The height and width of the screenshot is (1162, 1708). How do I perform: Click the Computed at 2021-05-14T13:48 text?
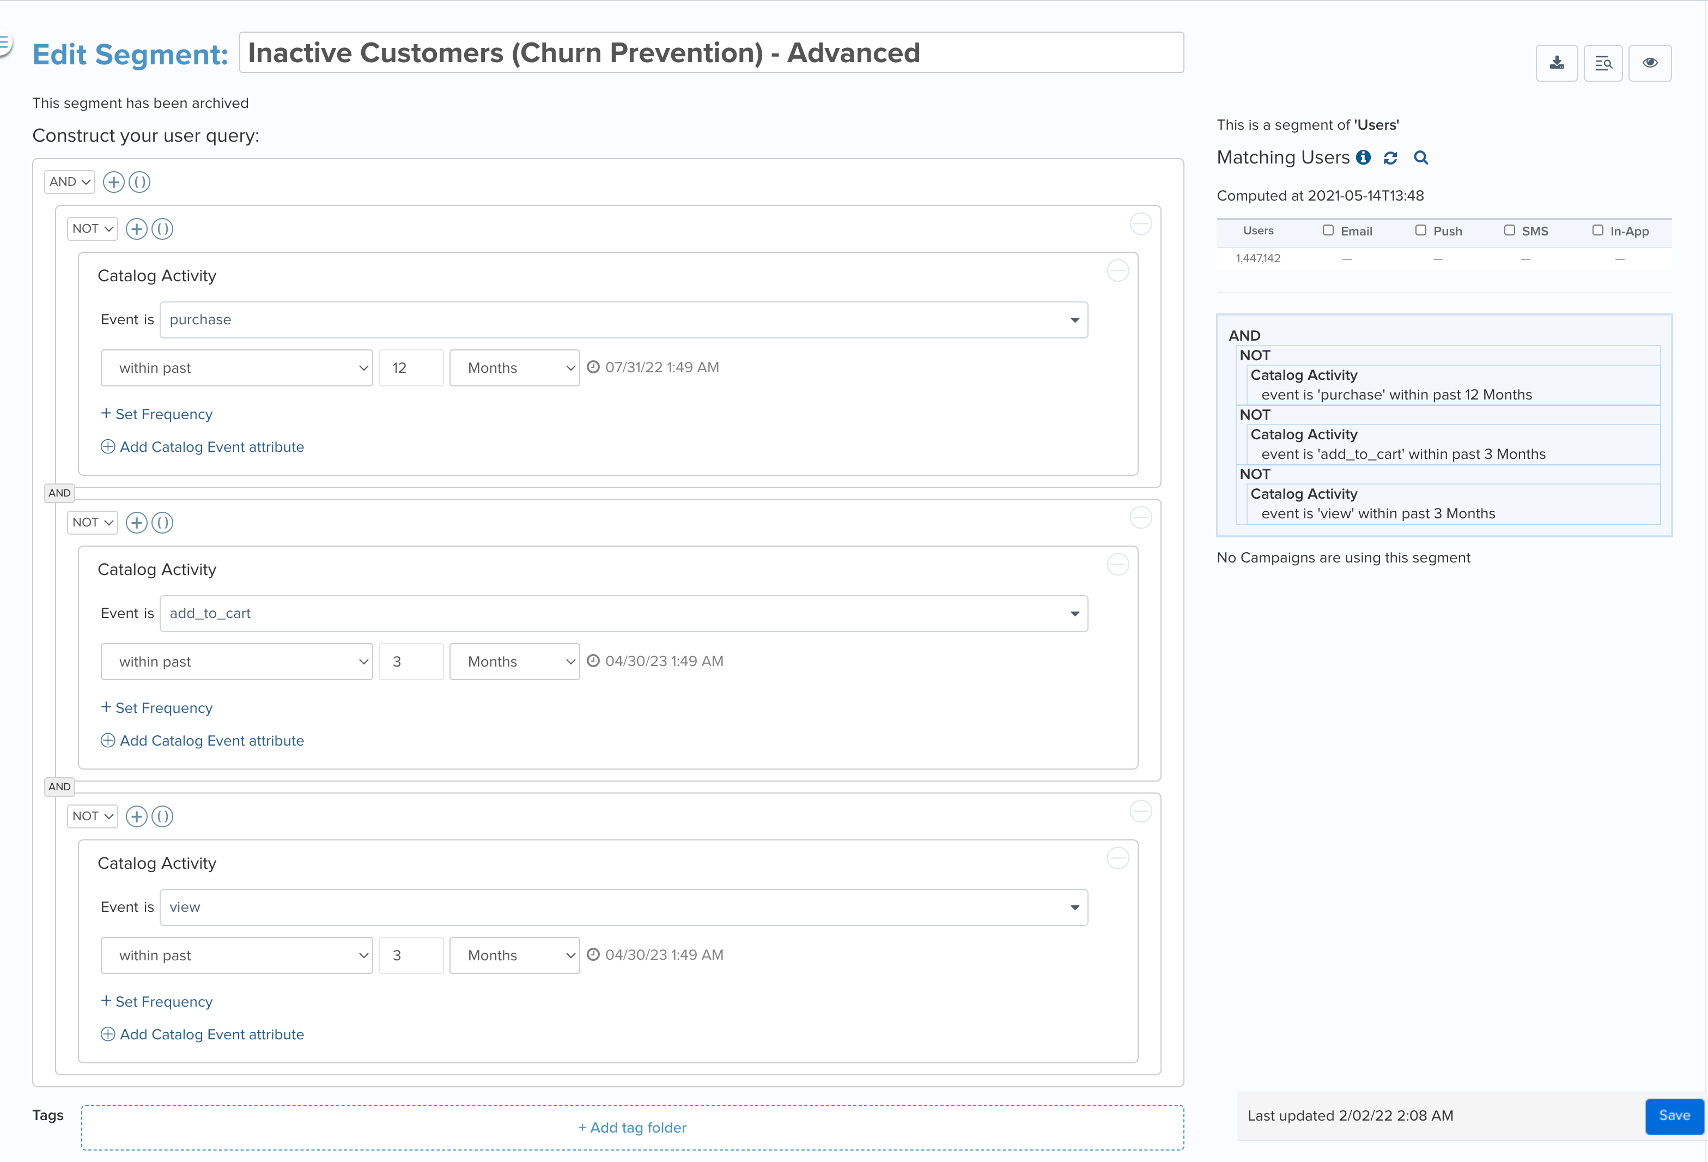point(1320,196)
